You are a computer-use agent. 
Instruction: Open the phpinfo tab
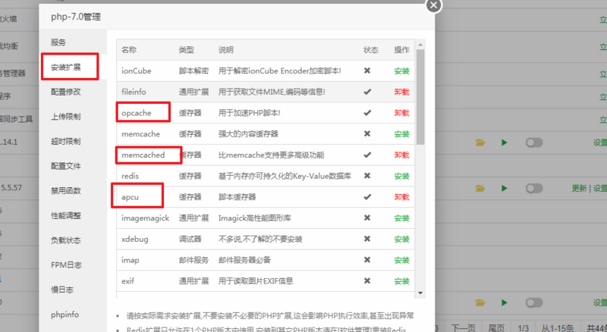[64, 315]
